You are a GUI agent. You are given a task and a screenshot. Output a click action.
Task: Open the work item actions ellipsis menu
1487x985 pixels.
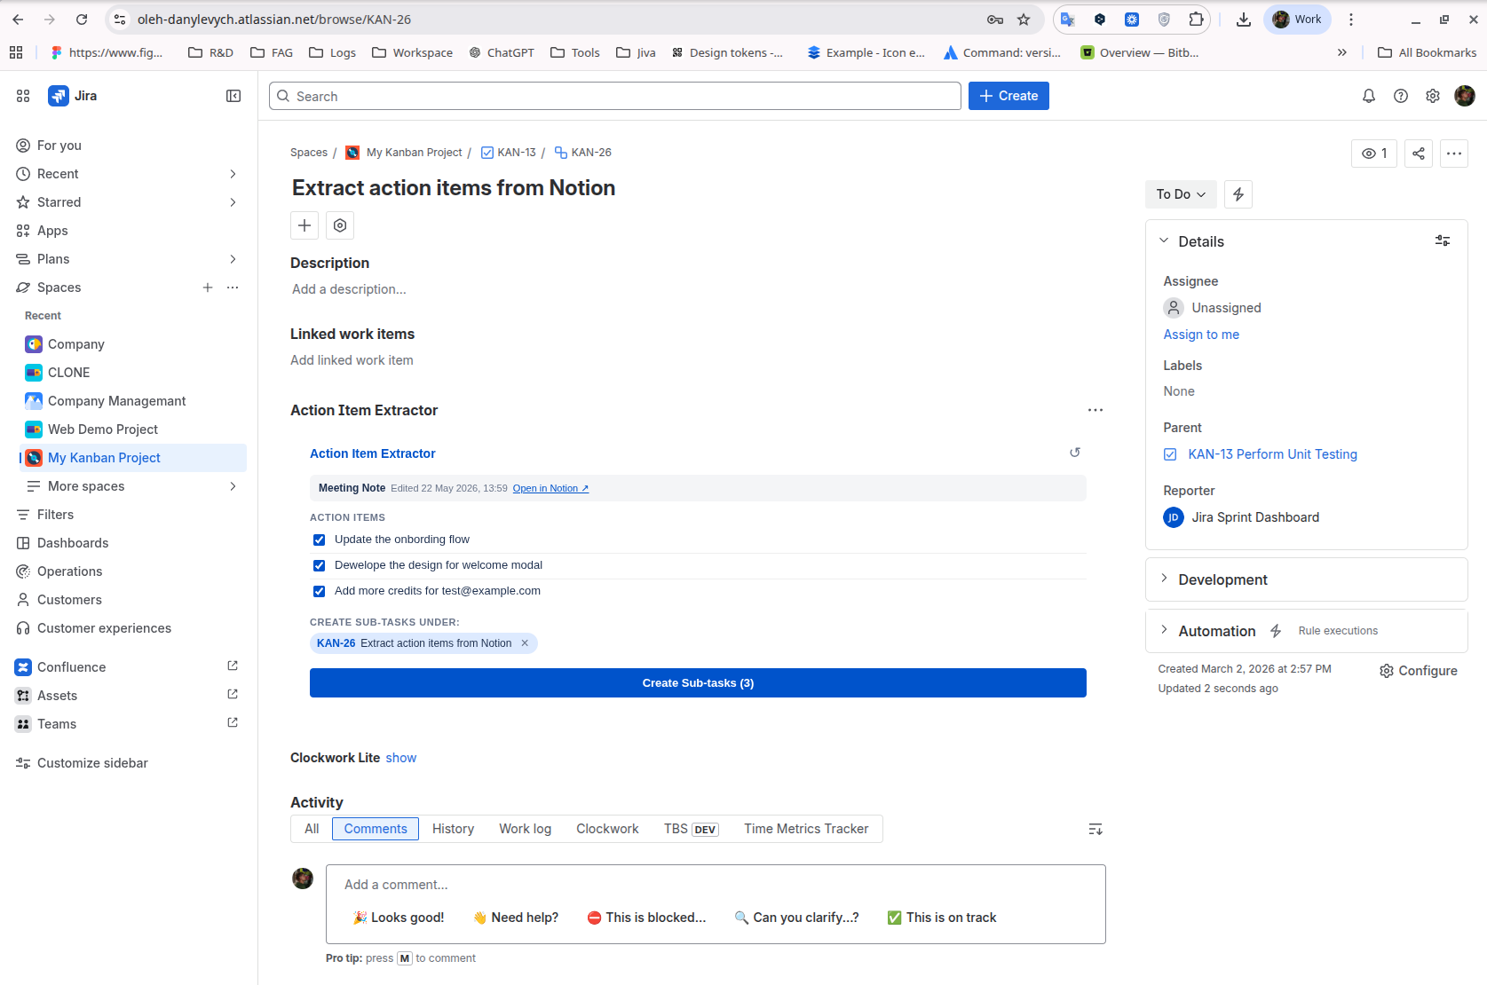(1454, 154)
